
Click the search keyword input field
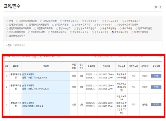[x=144, y=56]
